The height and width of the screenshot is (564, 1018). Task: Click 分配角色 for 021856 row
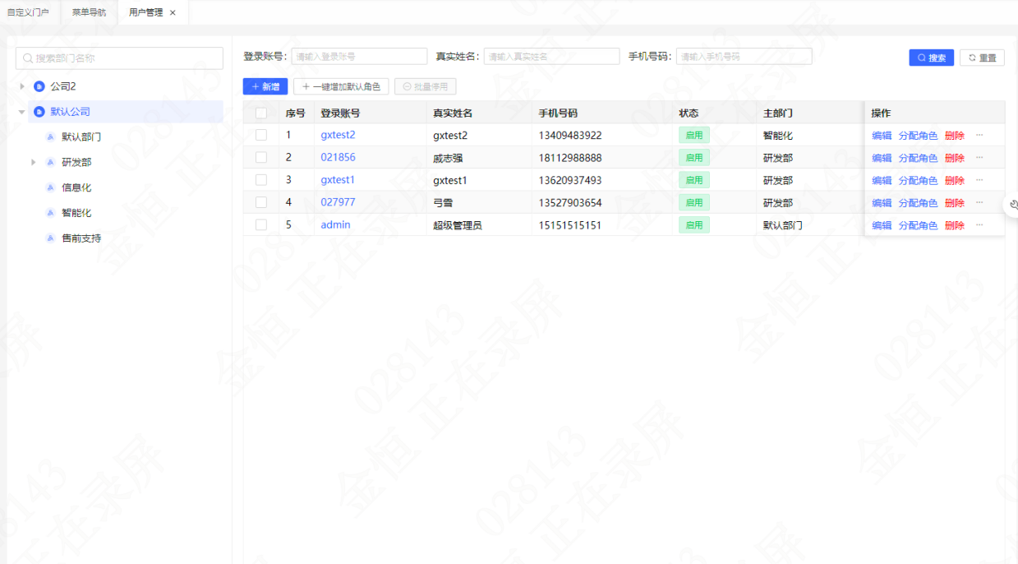(918, 158)
